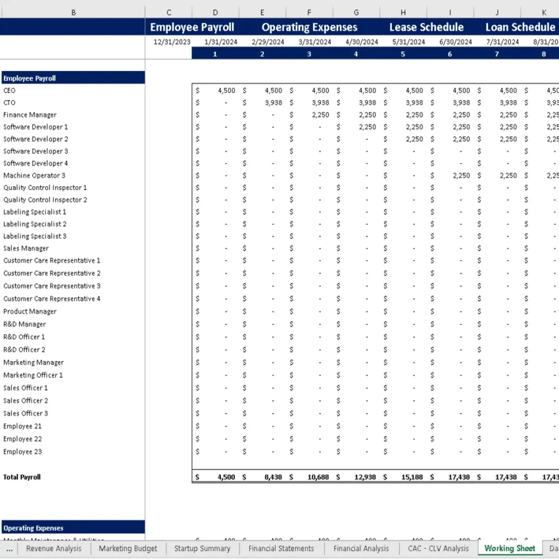Image resolution: width=559 pixels, height=559 pixels.
Task: Select the month 1 period cell
Action: click(215, 54)
